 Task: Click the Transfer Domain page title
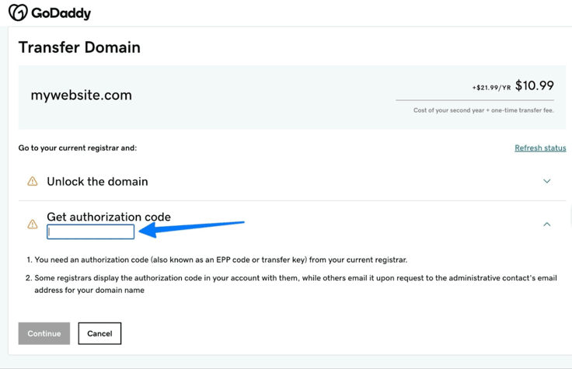coord(79,47)
